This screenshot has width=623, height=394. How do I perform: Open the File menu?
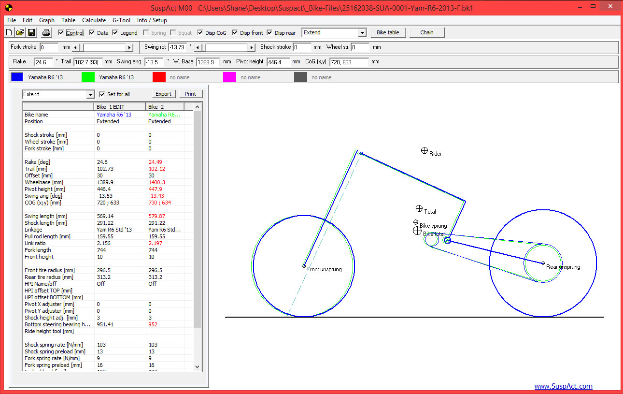coord(12,20)
